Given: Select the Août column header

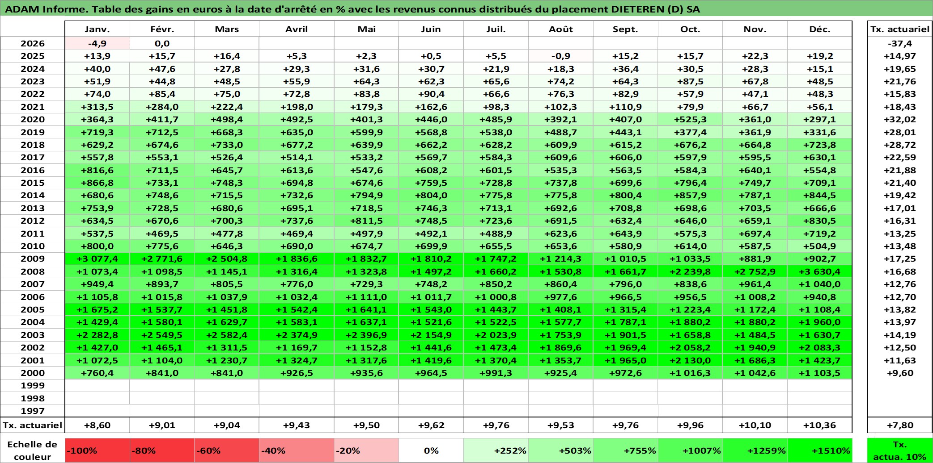Looking at the screenshot, I should tap(561, 29).
